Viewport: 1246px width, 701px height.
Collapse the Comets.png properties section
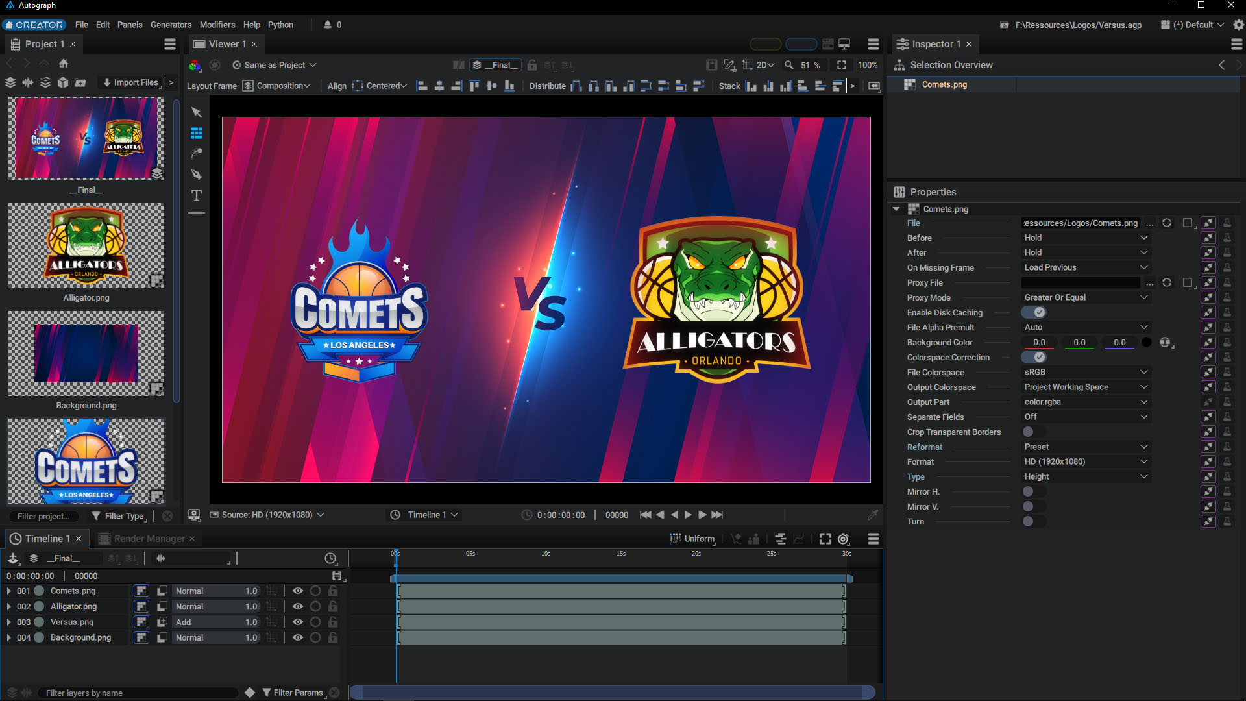click(x=896, y=209)
